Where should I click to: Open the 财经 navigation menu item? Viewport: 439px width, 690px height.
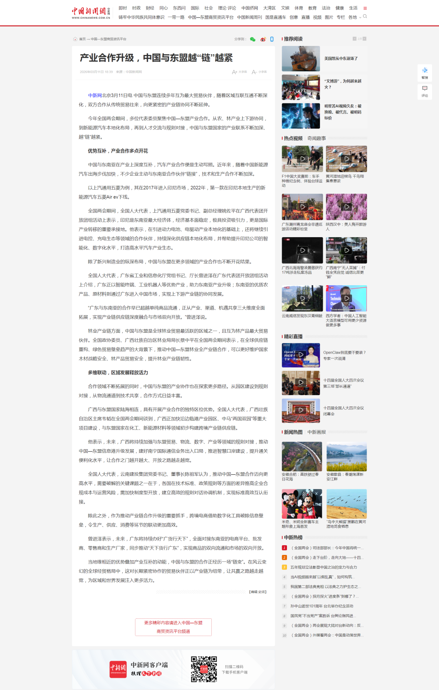[x=150, y=8]
